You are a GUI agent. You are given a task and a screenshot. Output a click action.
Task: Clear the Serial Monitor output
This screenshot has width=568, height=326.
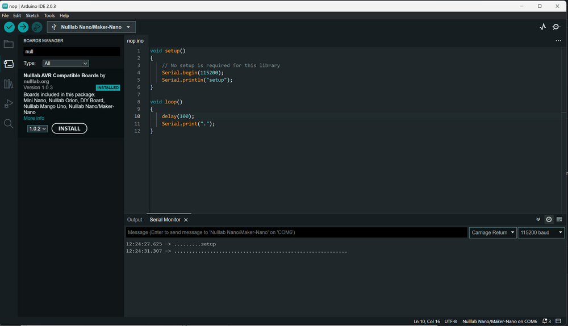point(559,219)
